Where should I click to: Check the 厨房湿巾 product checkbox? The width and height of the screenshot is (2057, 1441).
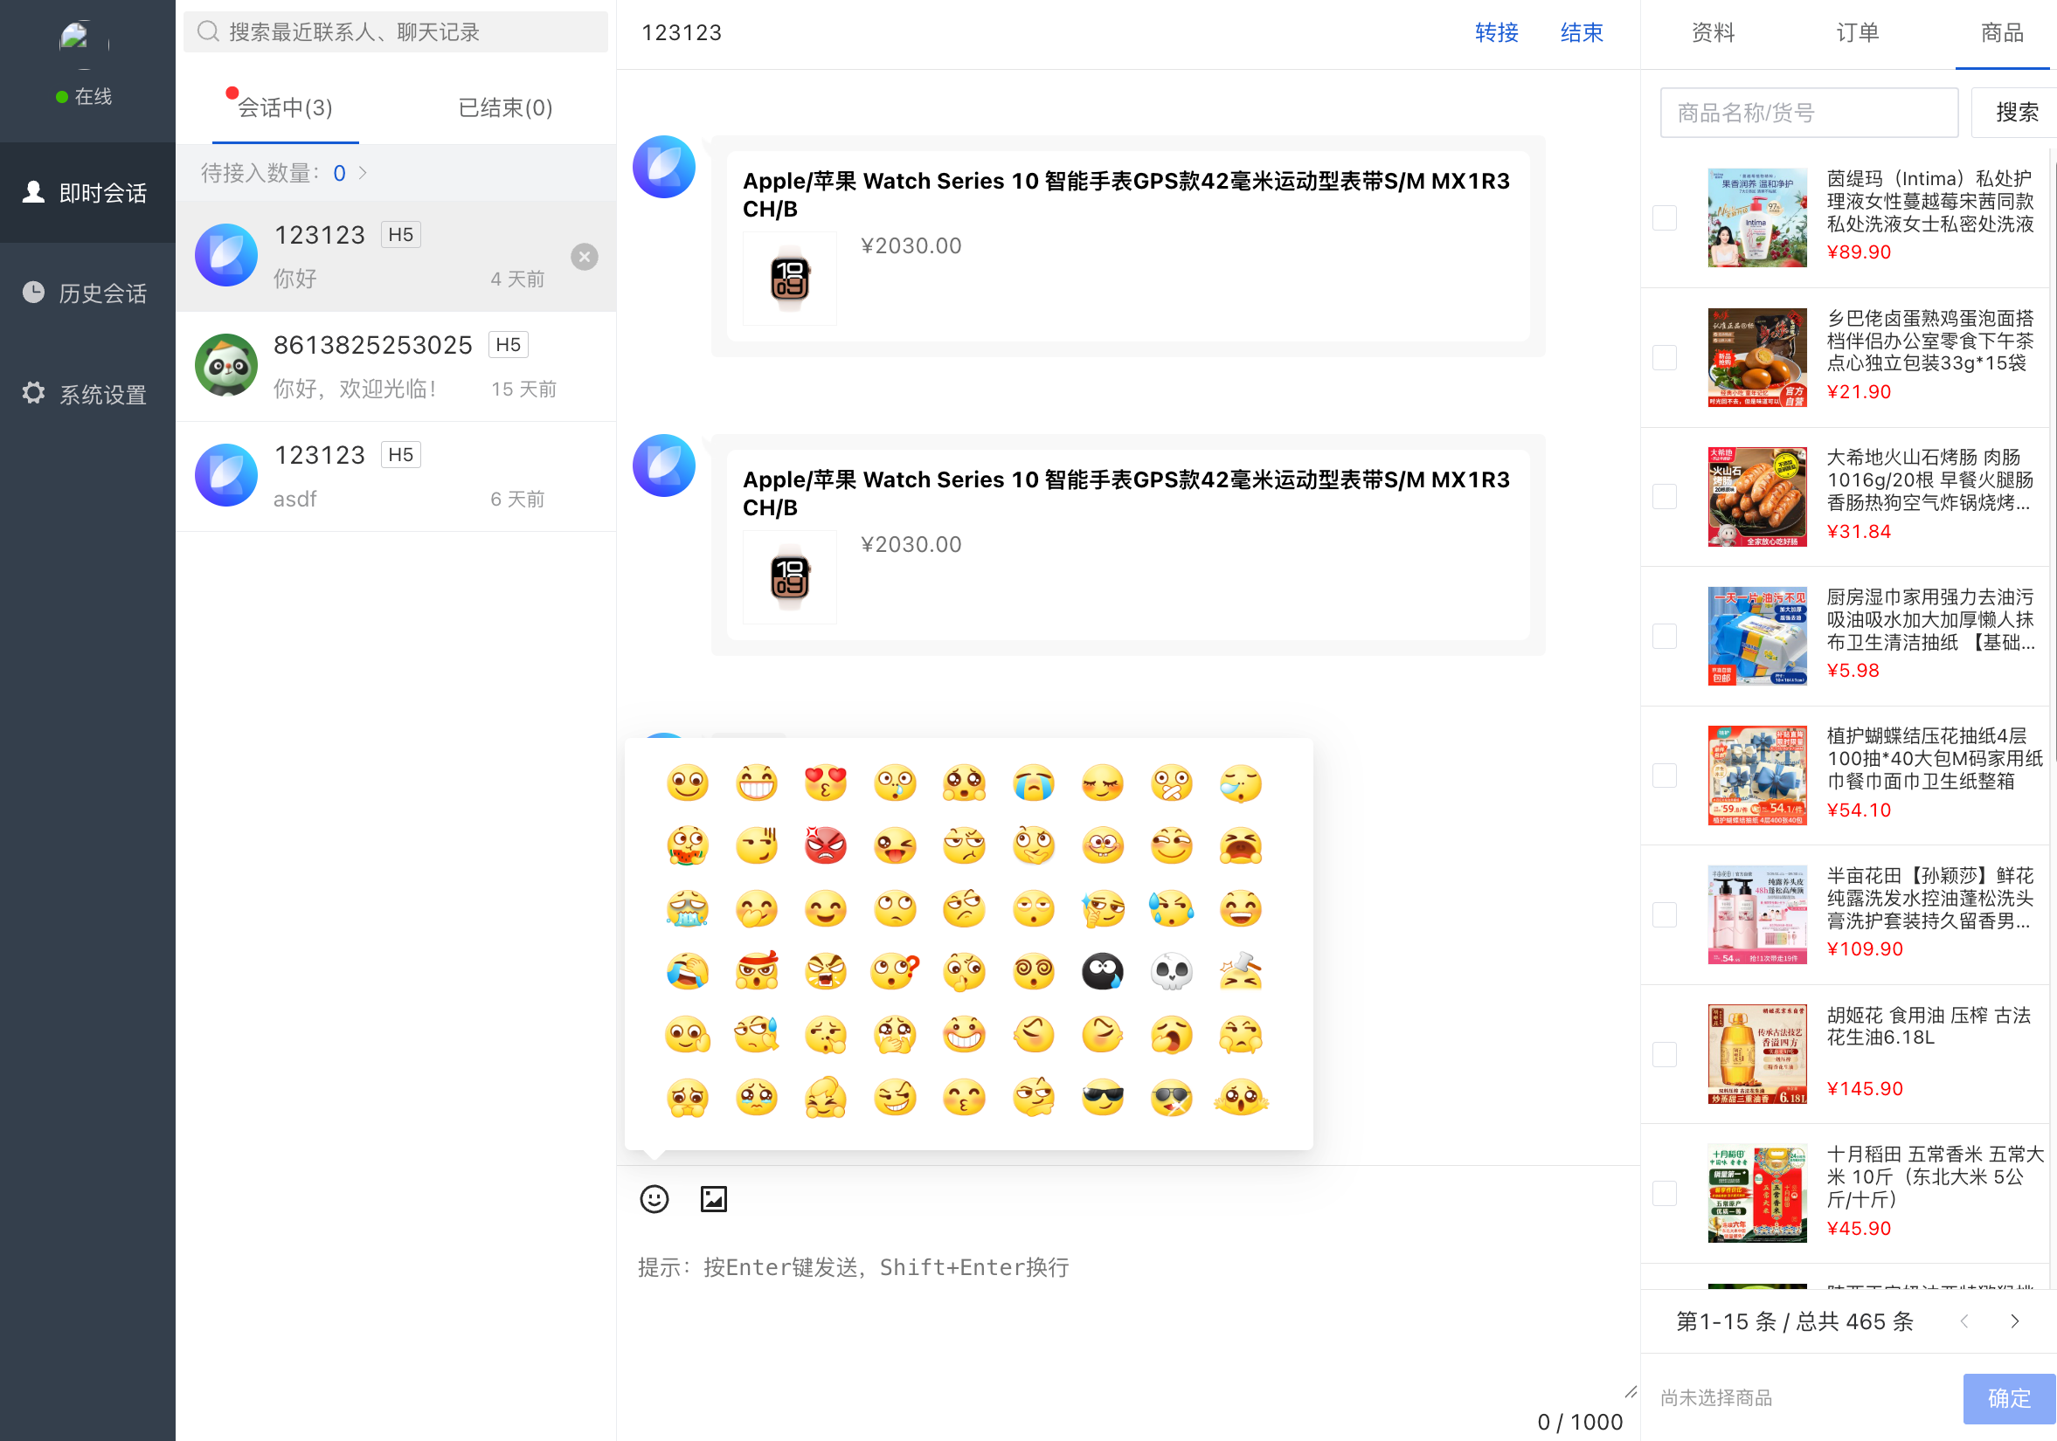click(1664, 636)
